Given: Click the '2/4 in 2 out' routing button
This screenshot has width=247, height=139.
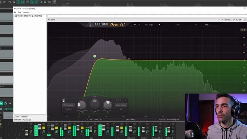Looking at the screenshot, I should tap(237, 20).
